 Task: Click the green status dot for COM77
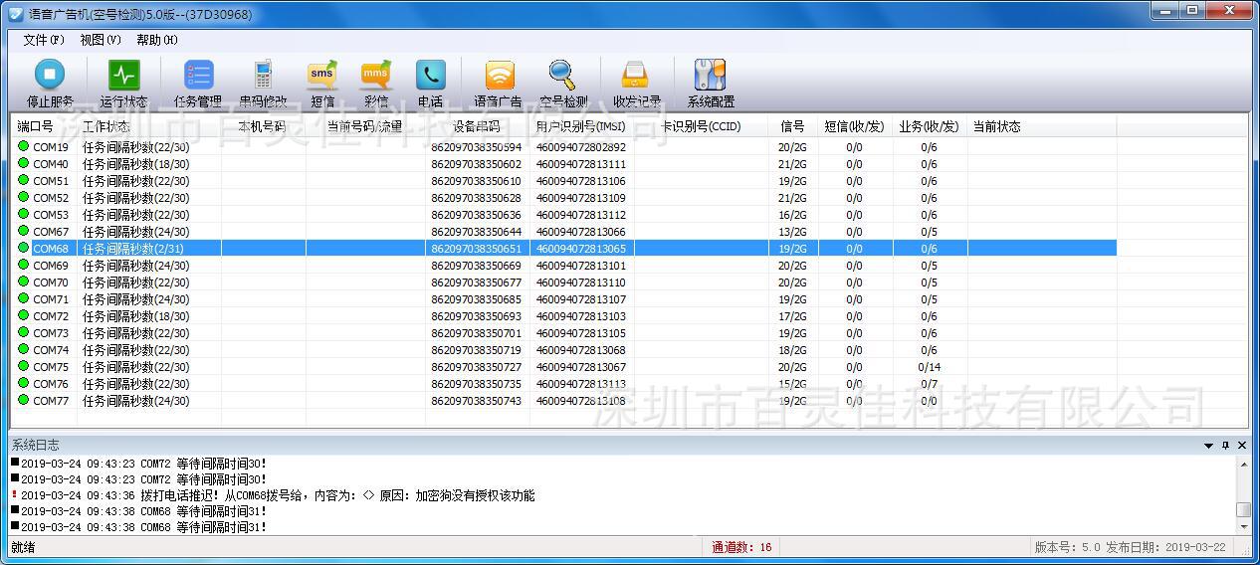pyautogui.click(x=23, y=400)
